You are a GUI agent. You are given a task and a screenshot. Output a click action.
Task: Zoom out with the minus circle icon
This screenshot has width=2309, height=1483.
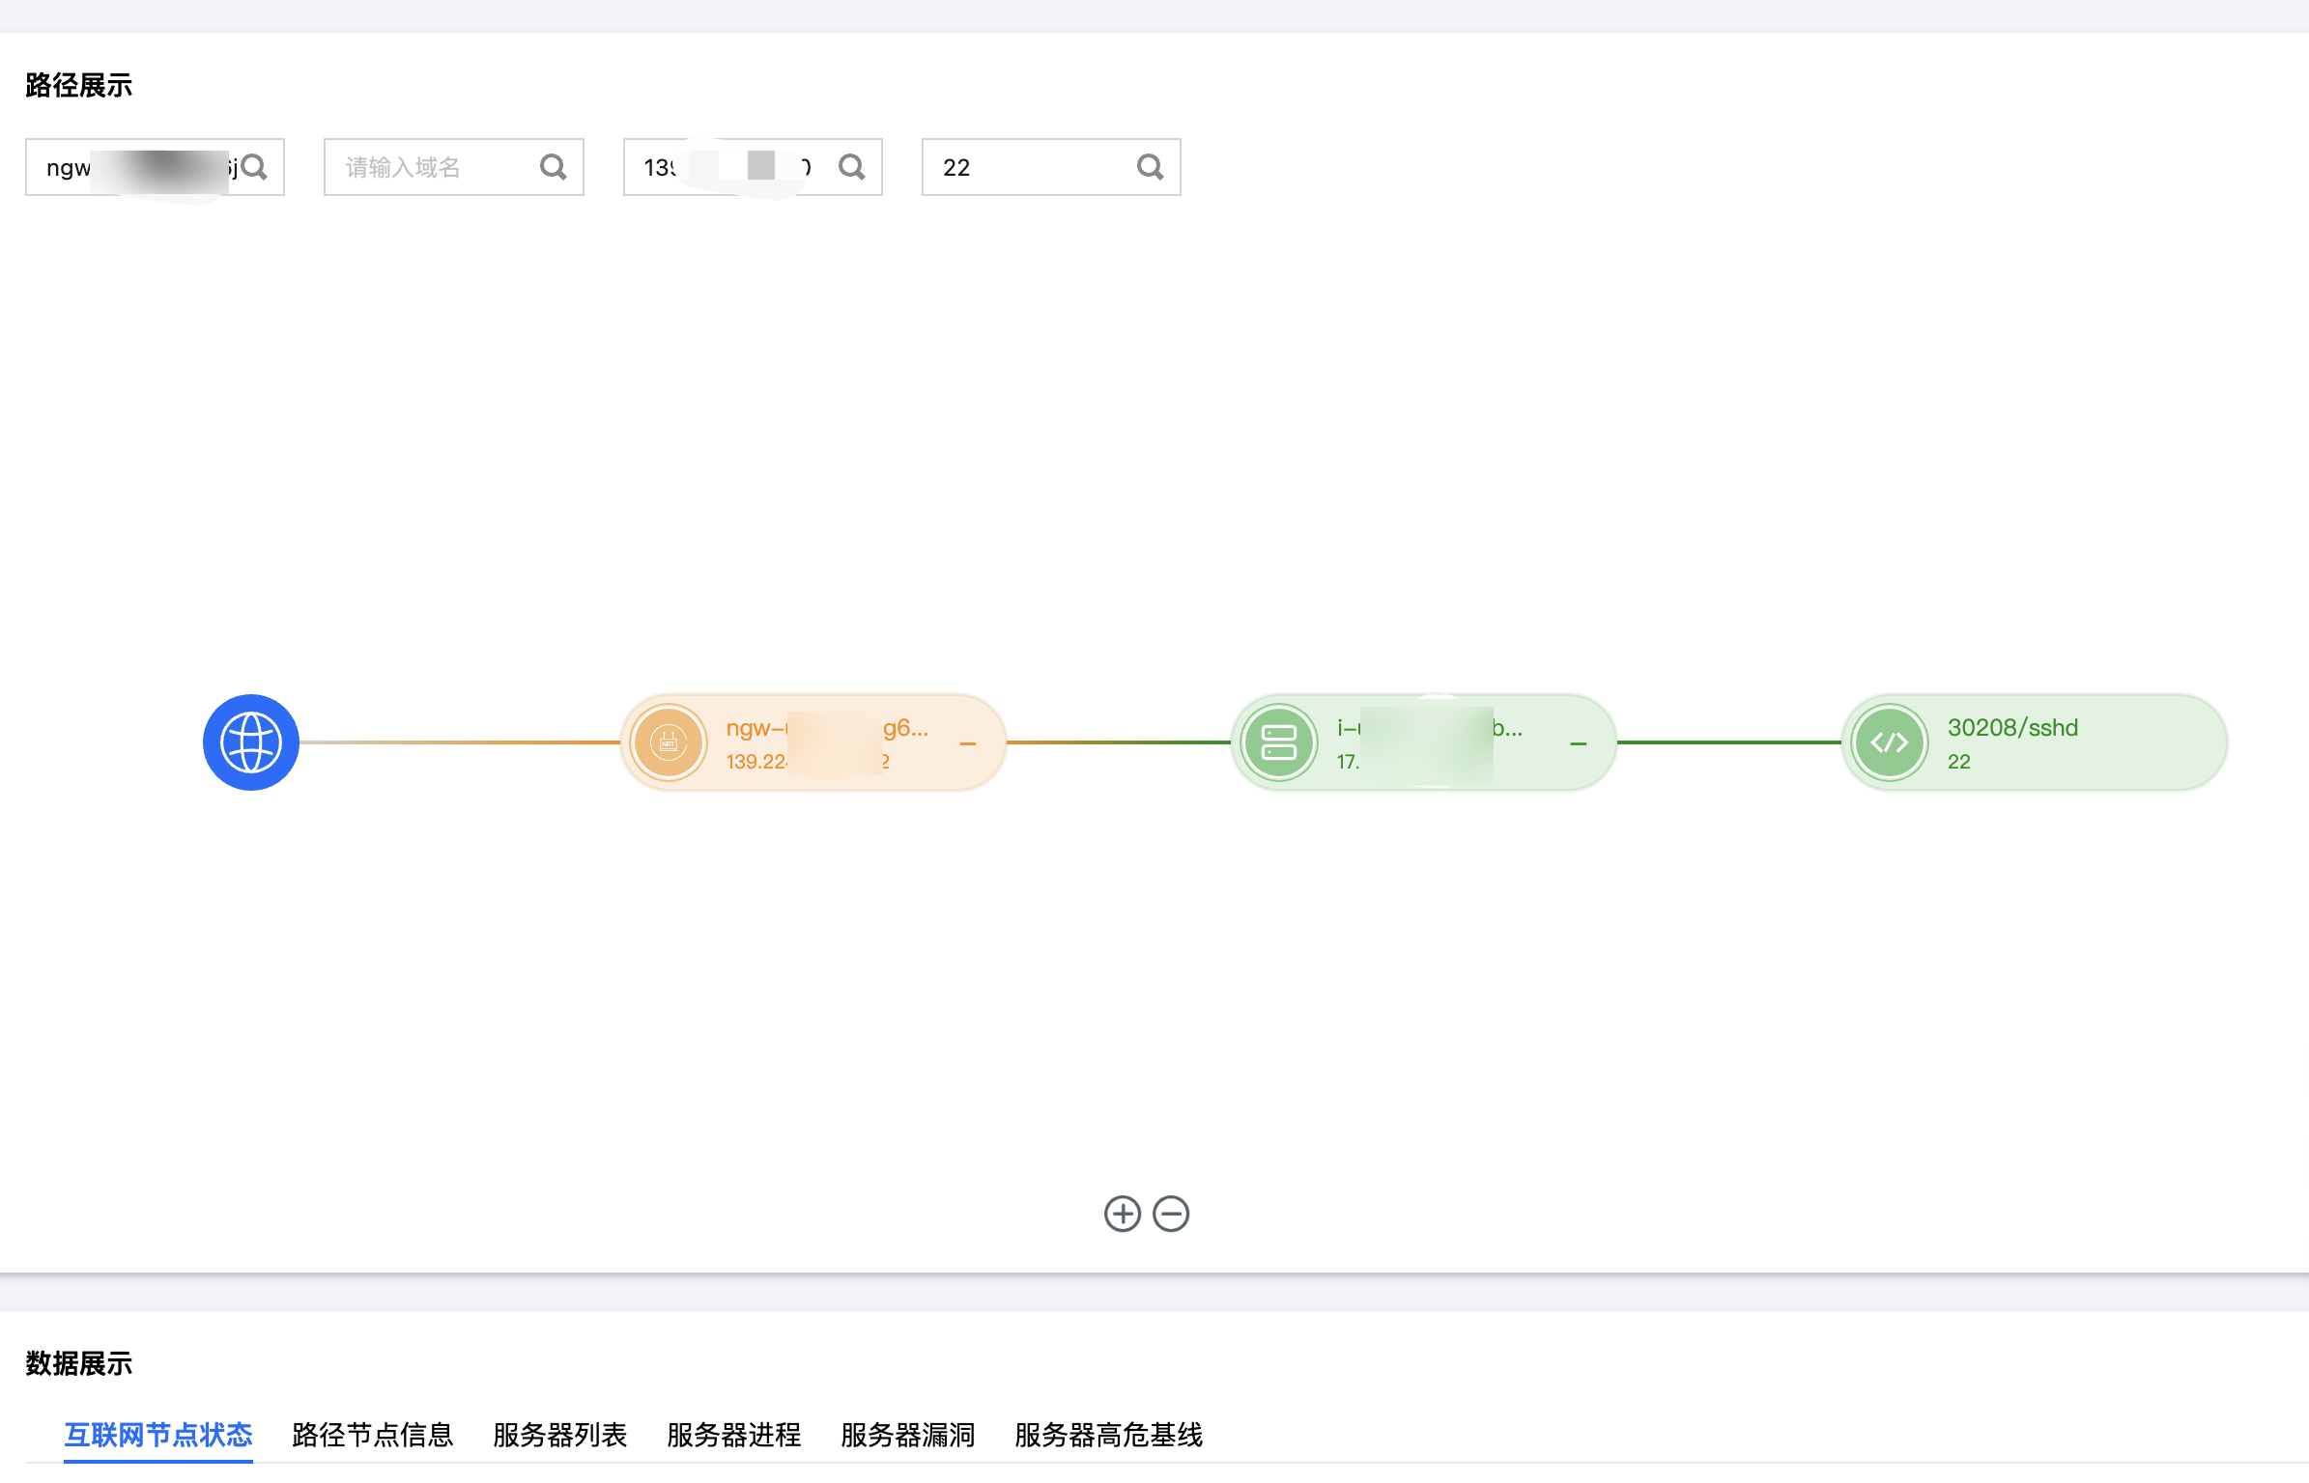1171,1214
